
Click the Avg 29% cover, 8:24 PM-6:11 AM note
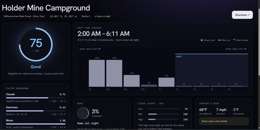(22, 101)
